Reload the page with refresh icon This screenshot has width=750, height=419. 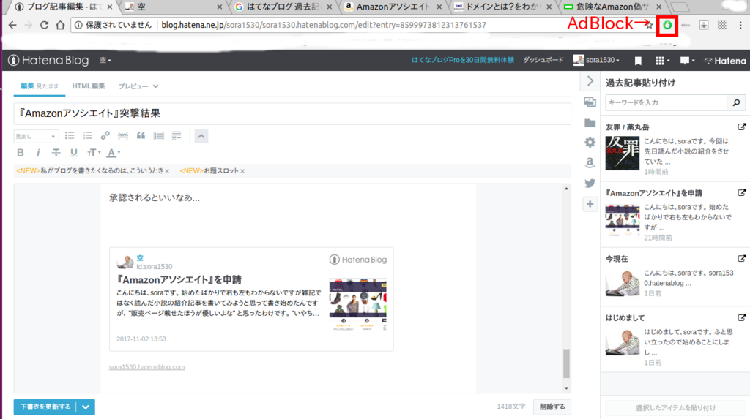[x=44, y=25]
